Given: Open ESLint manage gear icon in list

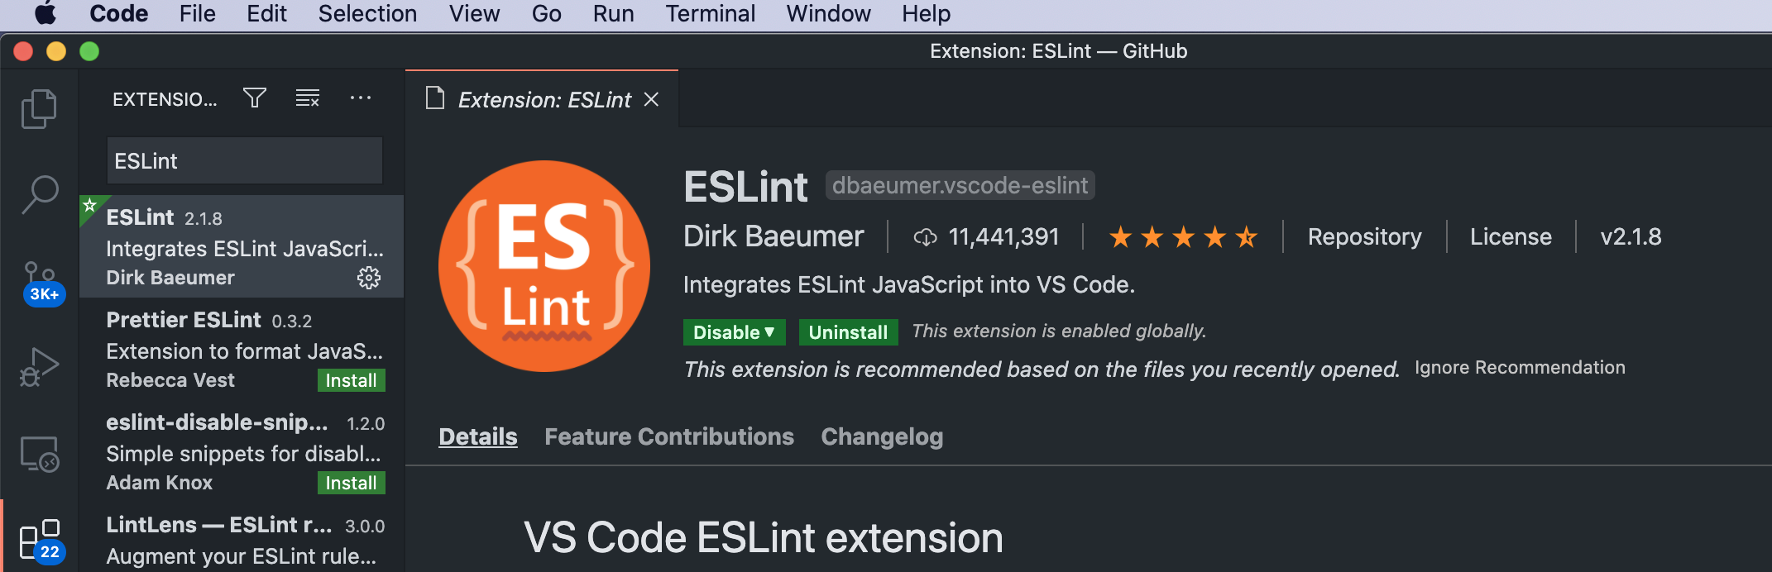Looking at the screenshot, I should [x=369, y=278].
